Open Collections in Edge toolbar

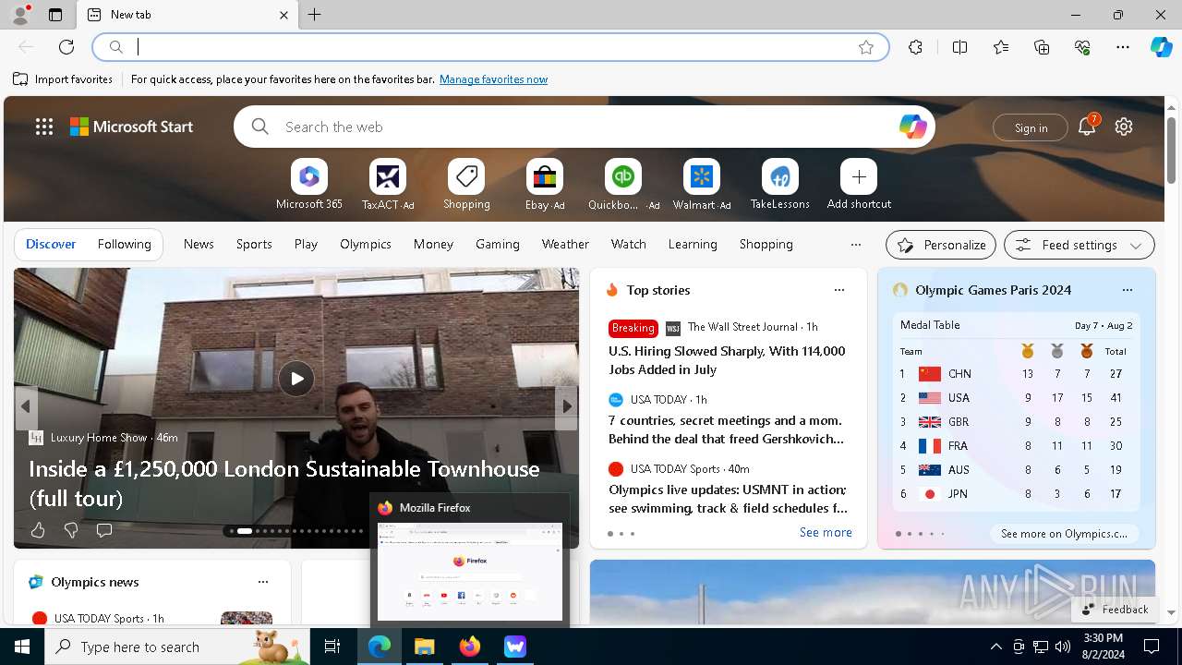(x=1042, y=47)
